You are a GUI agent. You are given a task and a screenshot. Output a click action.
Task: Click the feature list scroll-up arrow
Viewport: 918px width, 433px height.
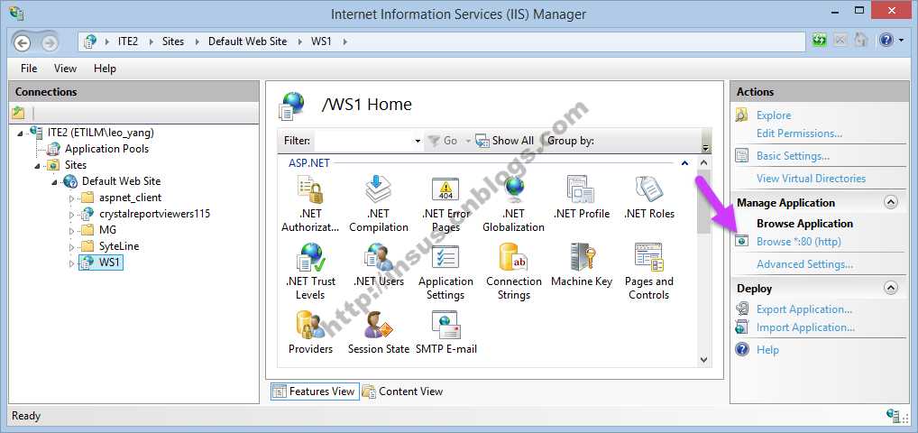703,162
